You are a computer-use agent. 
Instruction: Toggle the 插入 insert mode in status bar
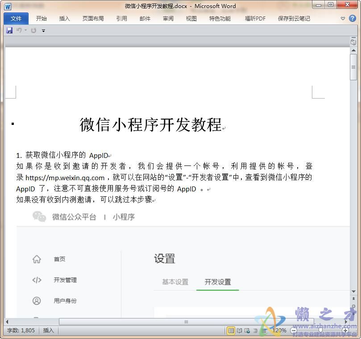click(48, 331)
